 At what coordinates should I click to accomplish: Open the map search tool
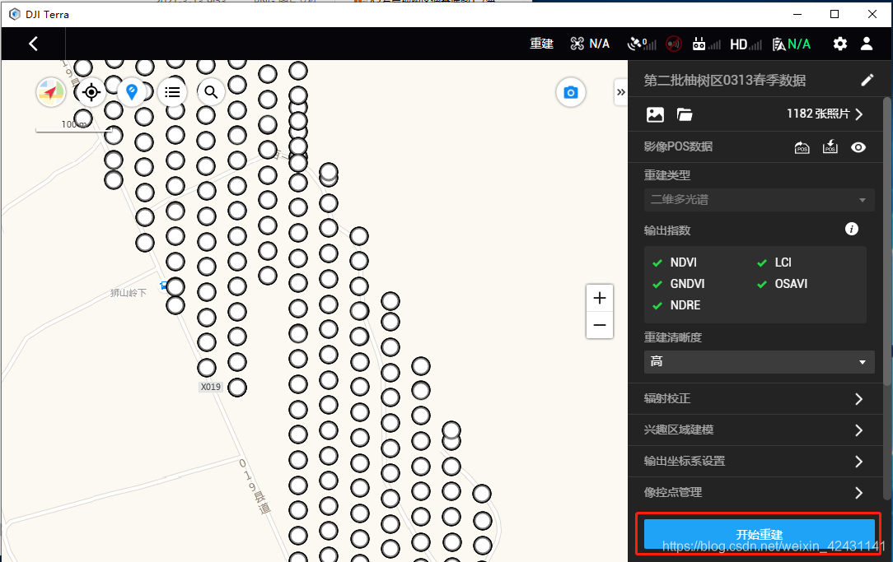coord(210,92)
